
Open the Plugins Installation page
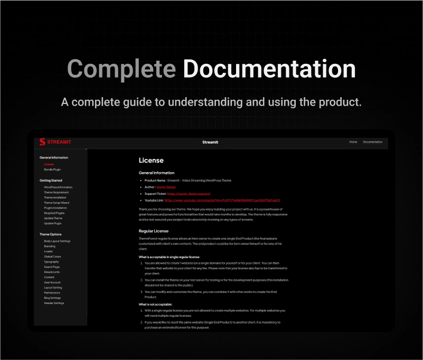coord(55,208)
